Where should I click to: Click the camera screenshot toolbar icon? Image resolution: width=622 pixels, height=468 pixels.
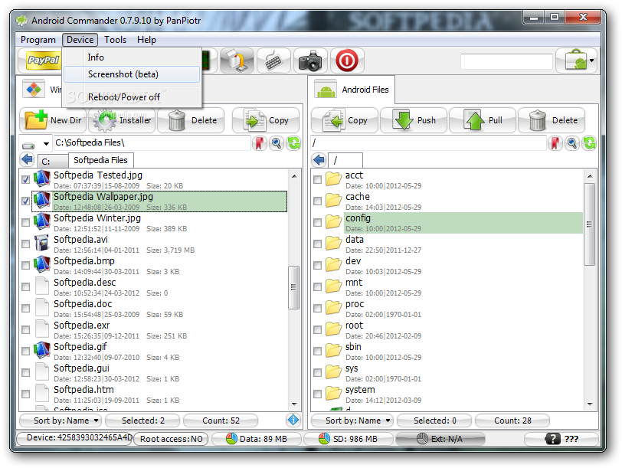[x=310, y=61]
